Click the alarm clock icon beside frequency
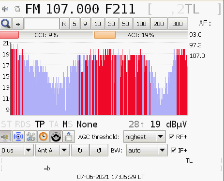This screenshot has height=181, width=224. point(17,9)
